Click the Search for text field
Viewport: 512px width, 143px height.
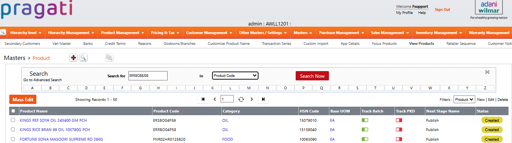(148, 76)
